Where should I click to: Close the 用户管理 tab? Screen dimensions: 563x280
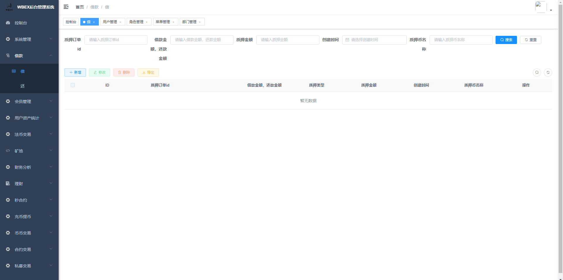coord(120,22)
